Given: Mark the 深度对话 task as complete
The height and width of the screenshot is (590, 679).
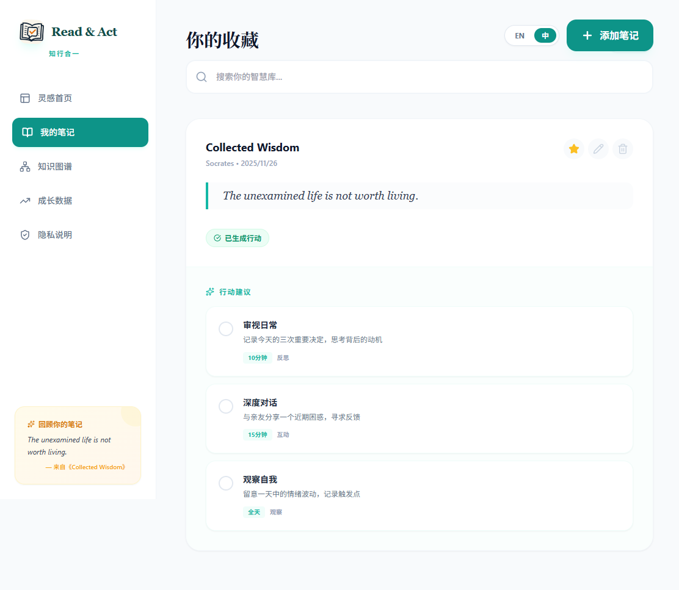Looking at the screenshot, I should click(226, 406).
